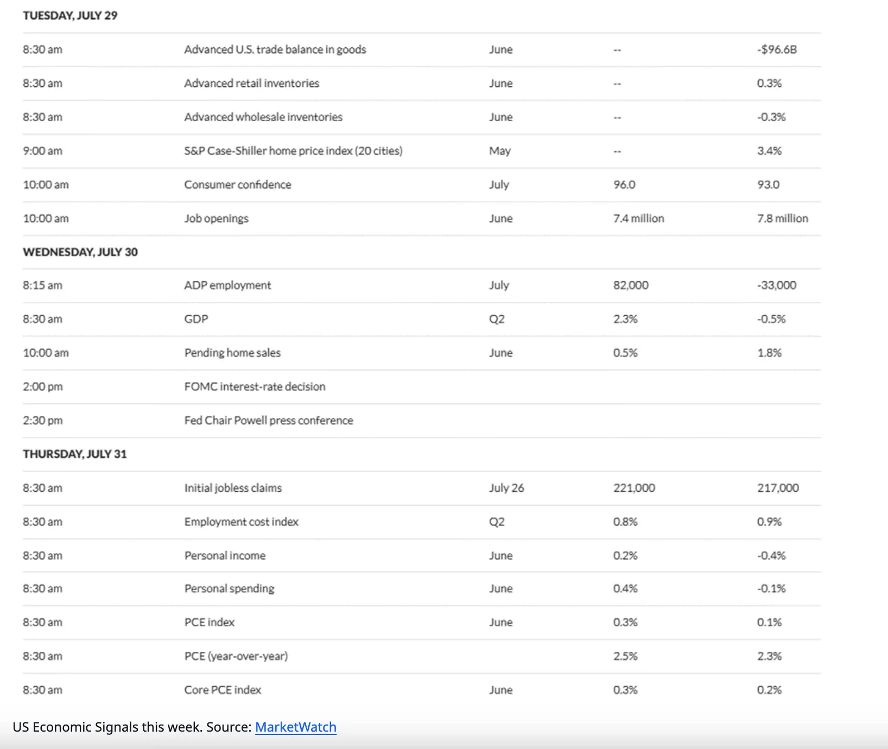Open the MarketWatch source link

[296, 727]
